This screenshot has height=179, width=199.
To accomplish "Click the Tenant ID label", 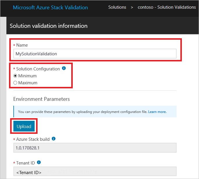I will pos(26,163).
